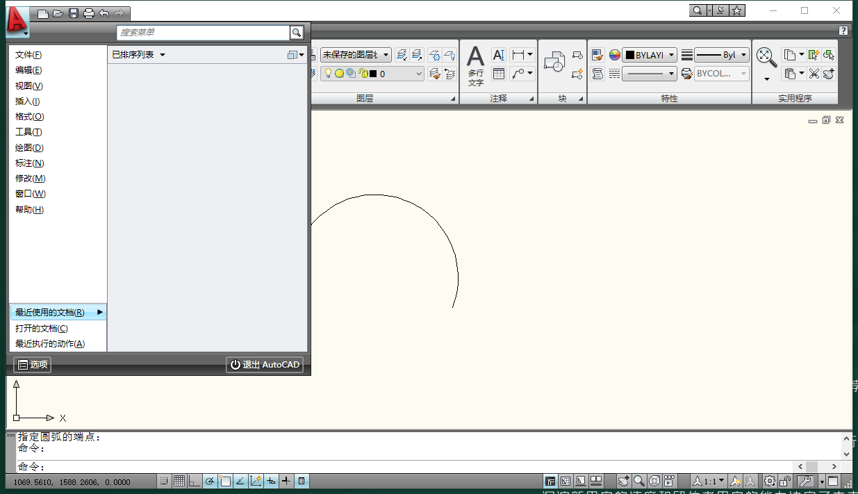
Task: Redo using the grayed forward arrow
Action: tap(119, 13)
